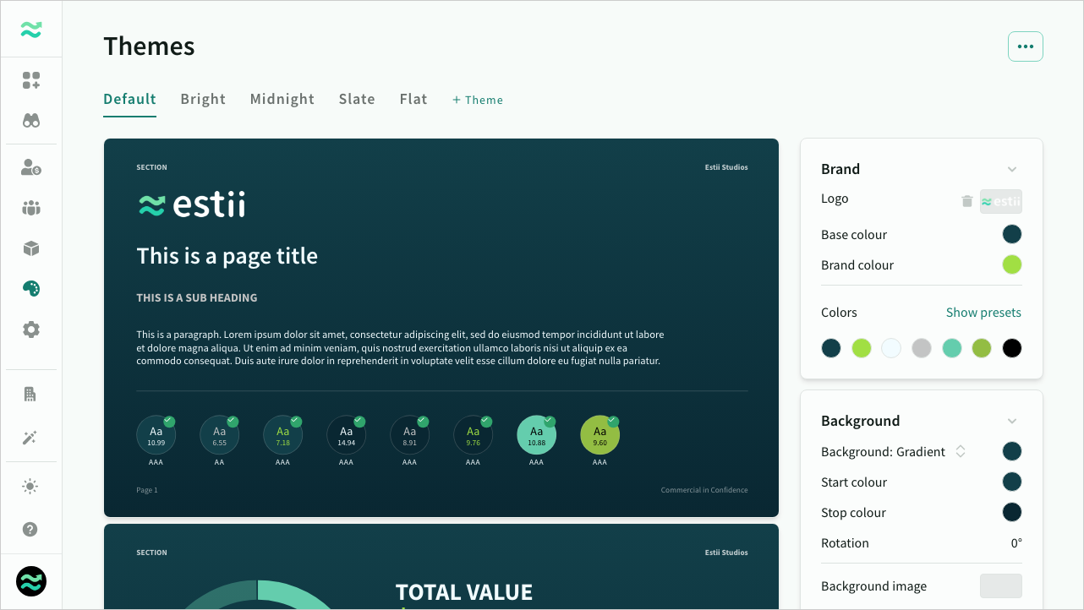1084x610 pixels.
Task: Click Show presets link
Action: 983,313
